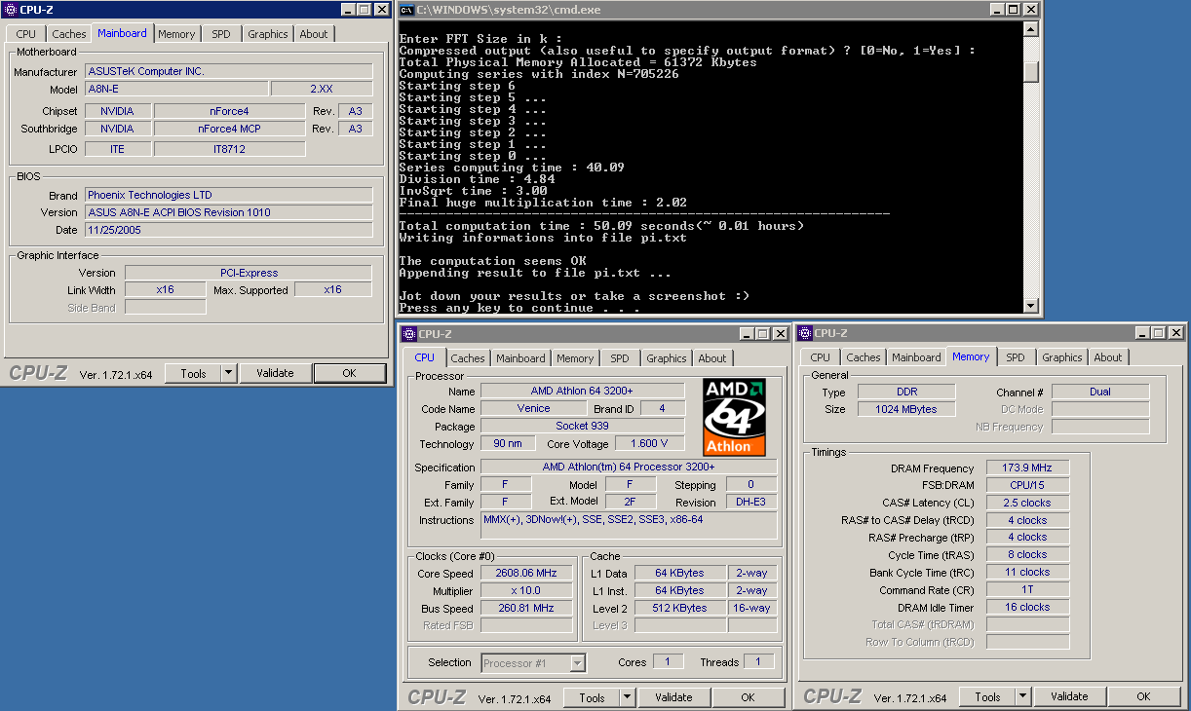
Task: Click the Core Voltage 1.600 V value
Action: pyautogui.click(x=649, y=444)
